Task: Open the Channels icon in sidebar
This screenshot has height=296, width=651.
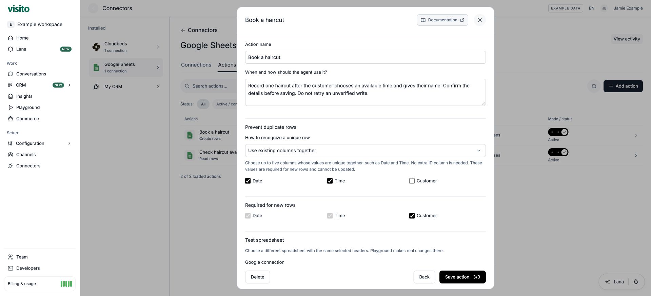Action: [x=11, y=155]
